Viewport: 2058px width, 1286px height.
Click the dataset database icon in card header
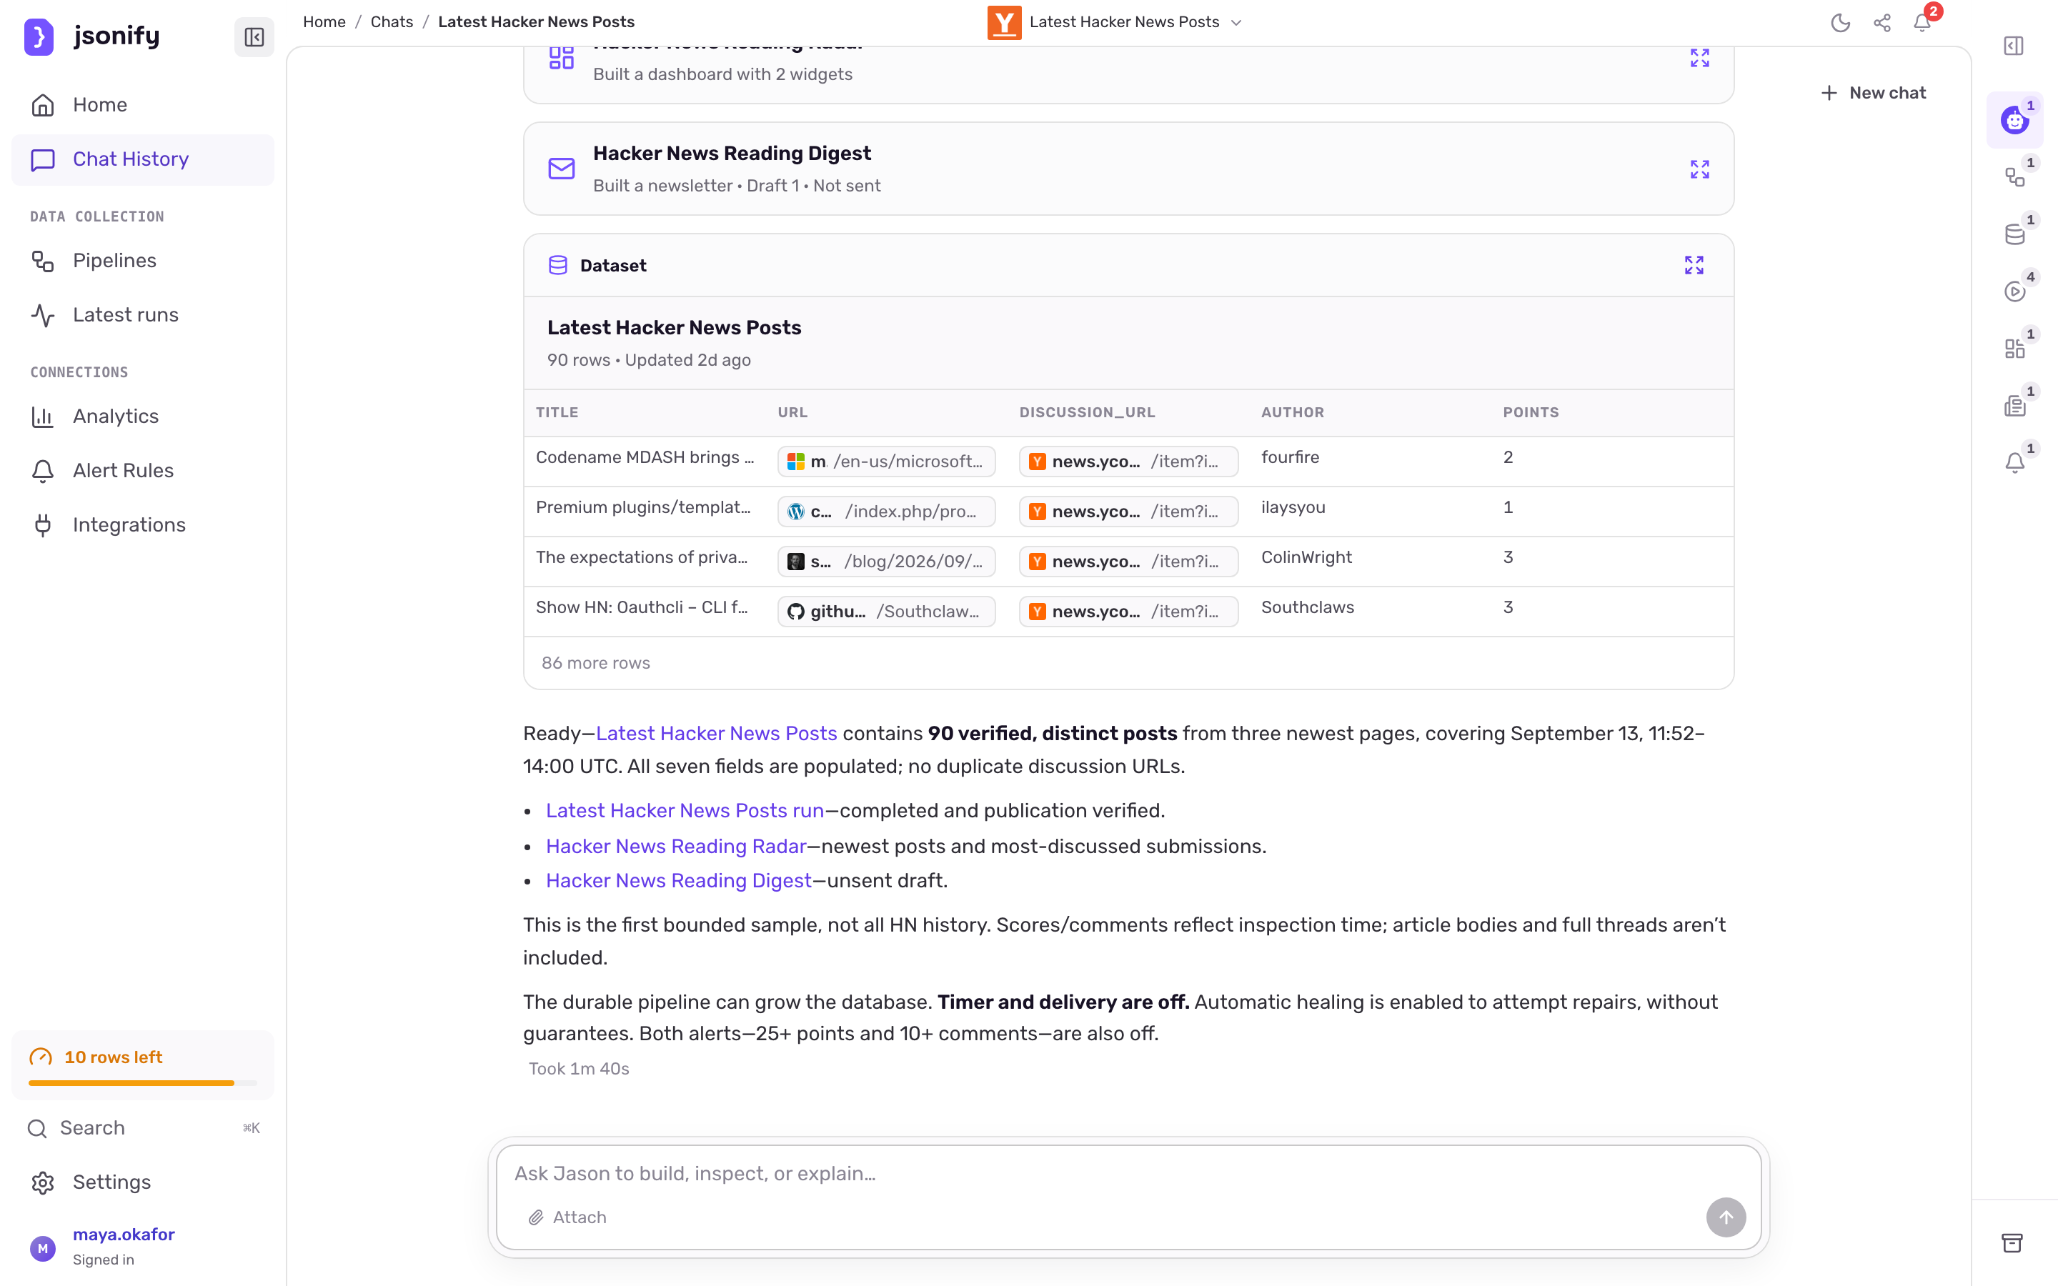558,265
